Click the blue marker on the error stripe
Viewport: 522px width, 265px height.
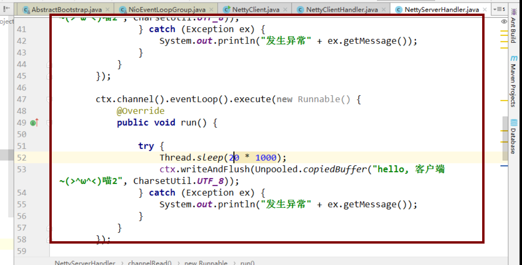(504, 165)
